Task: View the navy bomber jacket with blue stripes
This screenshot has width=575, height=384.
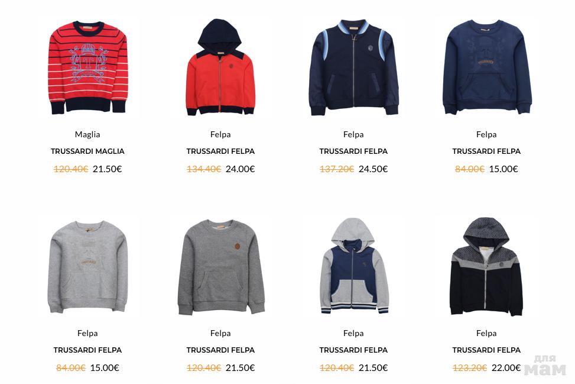Action: point(353,67)
